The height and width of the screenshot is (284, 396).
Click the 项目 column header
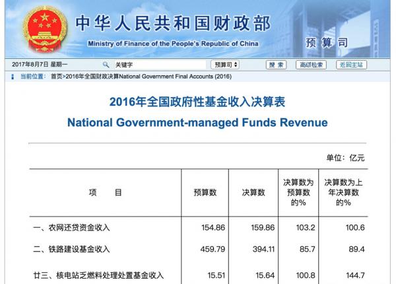click(x=105, y=193)
